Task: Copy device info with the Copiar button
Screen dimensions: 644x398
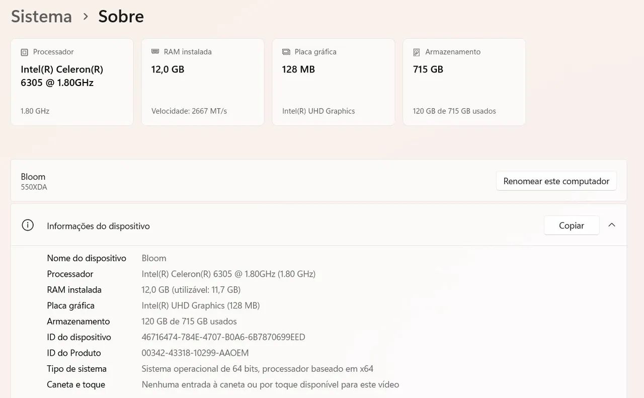Action: click(572, 225)
